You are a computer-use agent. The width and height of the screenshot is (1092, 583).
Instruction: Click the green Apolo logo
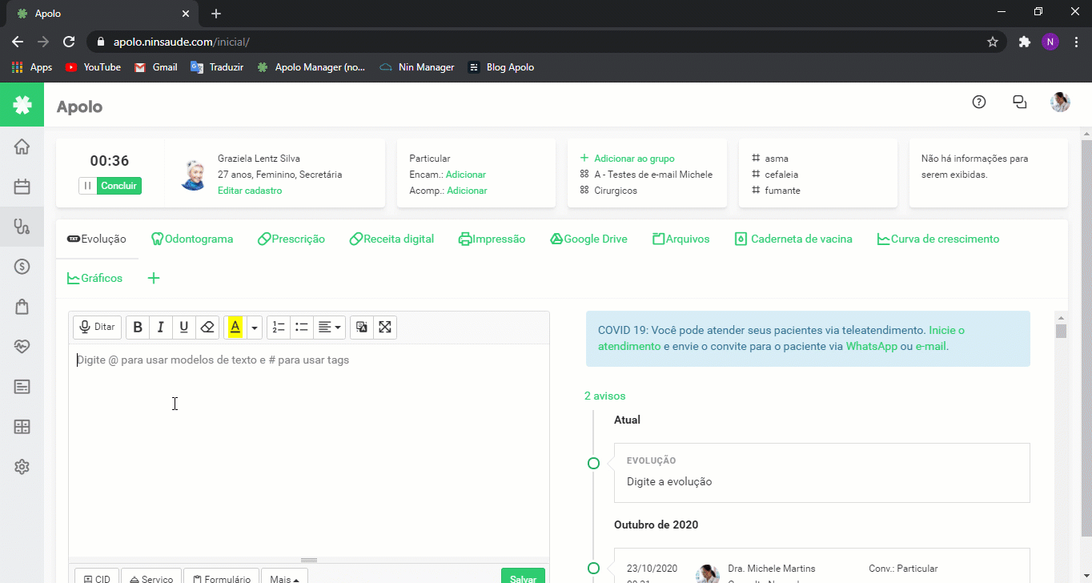tap(22, 104)
